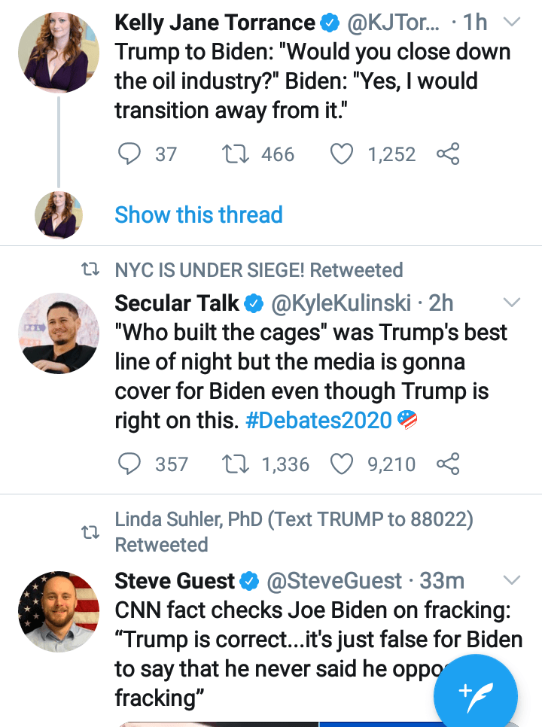Screen dimensions: 542x727
Task: Reply to Kelly Jane Torrance's tweet
Action: point(131,154)
